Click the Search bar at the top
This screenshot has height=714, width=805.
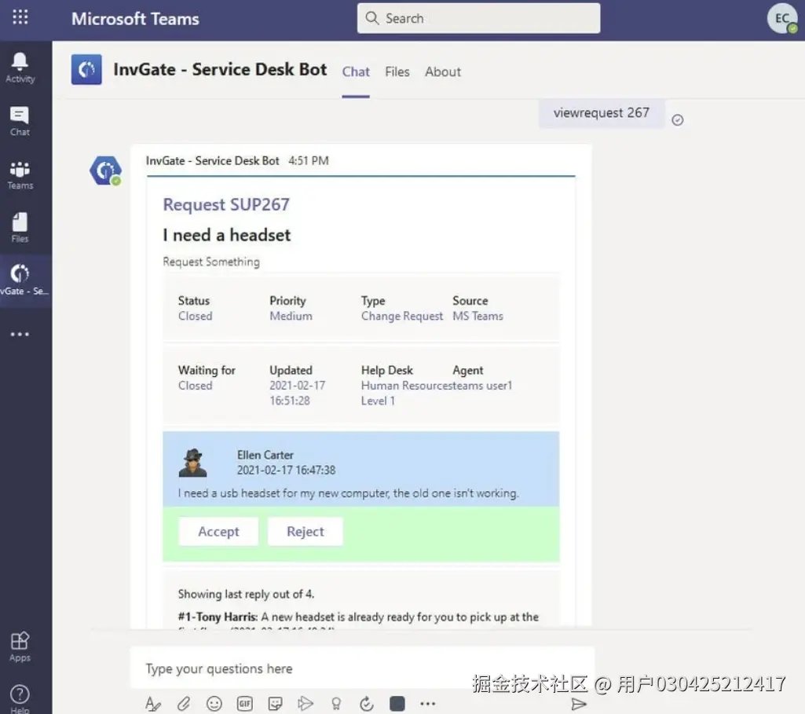click(478, 17)
